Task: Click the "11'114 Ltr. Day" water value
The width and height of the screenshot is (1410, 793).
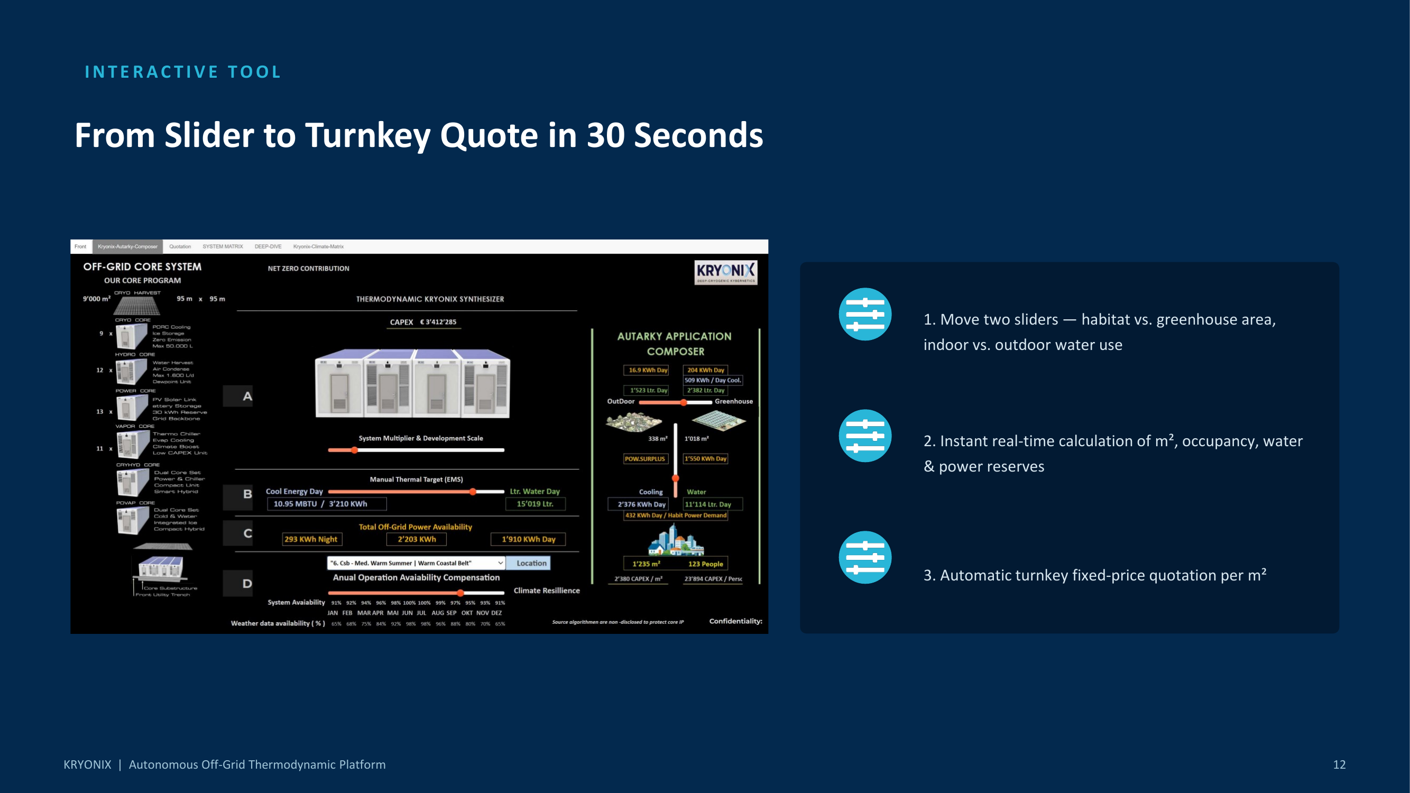Action: pyautogui.click(x=713, y=504)
